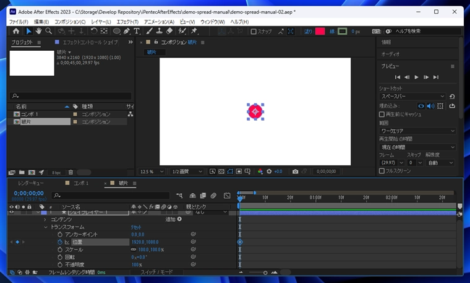Open the スペースバー shortcut dropdown
Image resolution: width=470 pixels, height=283 pixels.
click(x=412, y=97)
